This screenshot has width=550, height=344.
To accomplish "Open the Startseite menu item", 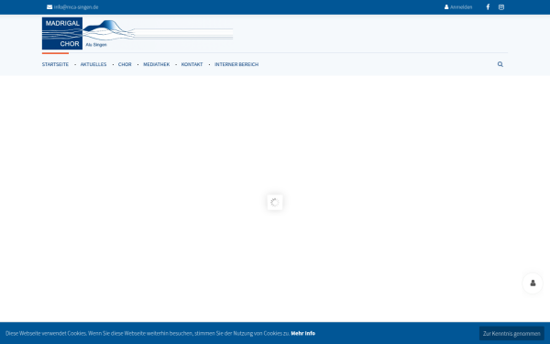I will (x=55, y=64).
